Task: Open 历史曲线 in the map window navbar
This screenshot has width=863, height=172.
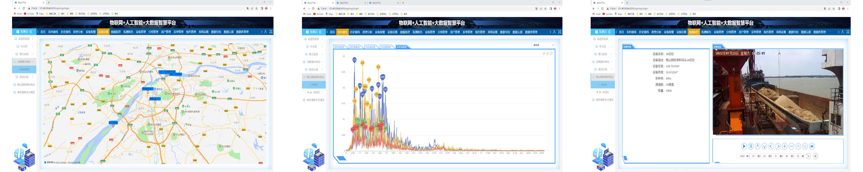Action: (65, 32)
